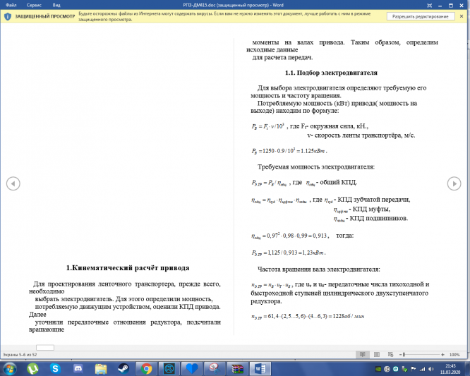Click heading 1.1. Подбор электродвигателя
The image size is (470, 376).
tap(331, 73)
